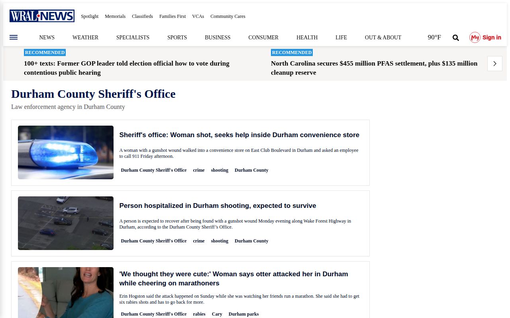
Task: Read the Former GOP leader texts story
Action: click(x=127, y=68)
